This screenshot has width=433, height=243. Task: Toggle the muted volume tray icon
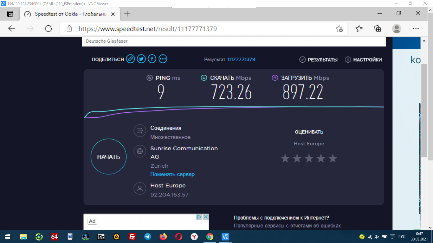coord(377,237)
